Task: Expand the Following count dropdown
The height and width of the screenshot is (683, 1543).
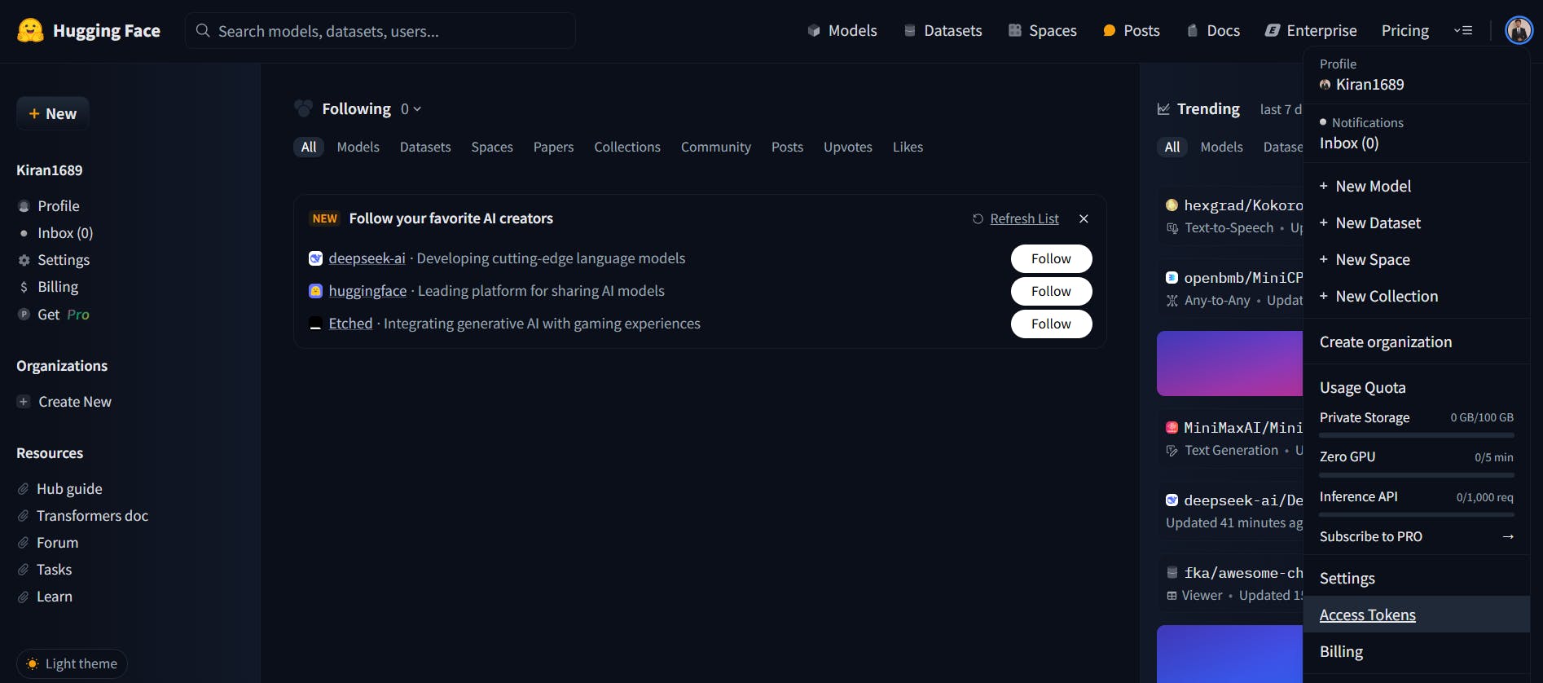Action: pyautogui.click(x=411, y=109)
